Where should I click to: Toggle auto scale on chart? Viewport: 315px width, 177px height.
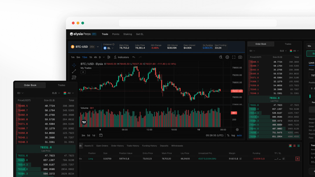(239, 135)
